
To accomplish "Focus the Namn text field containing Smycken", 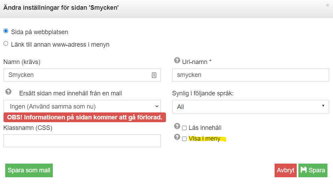I will tap(82, 75).
